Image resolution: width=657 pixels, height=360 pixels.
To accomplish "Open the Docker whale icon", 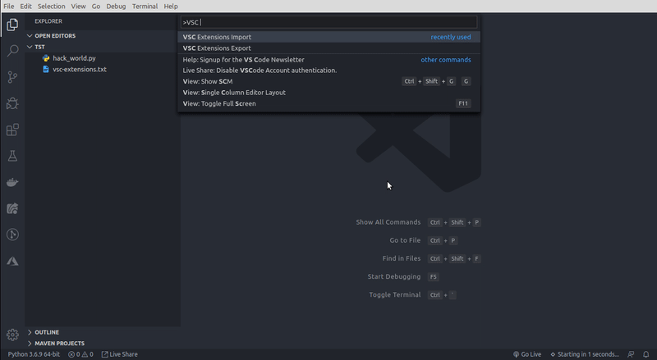I will tap(12, 182).
